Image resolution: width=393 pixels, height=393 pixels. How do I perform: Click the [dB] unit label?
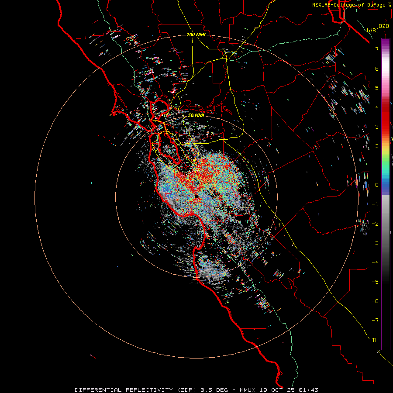coord(373,30)
